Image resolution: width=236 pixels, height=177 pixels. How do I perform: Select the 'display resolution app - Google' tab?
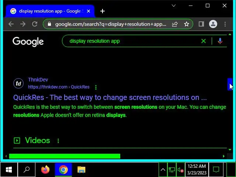[x=50, y=11]
